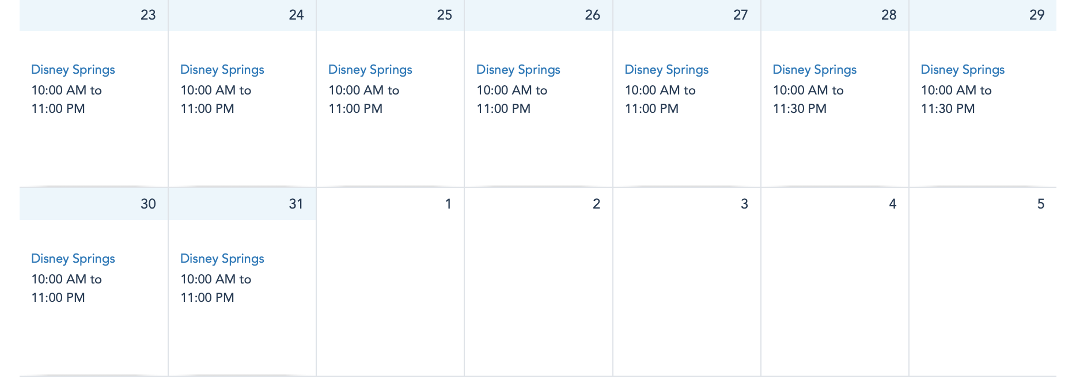
Task: Follow the Disney Springs link on the 25th
Action: click(370, 70)
